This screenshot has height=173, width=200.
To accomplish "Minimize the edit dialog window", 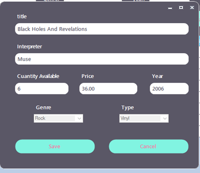I will pos(170,8).
